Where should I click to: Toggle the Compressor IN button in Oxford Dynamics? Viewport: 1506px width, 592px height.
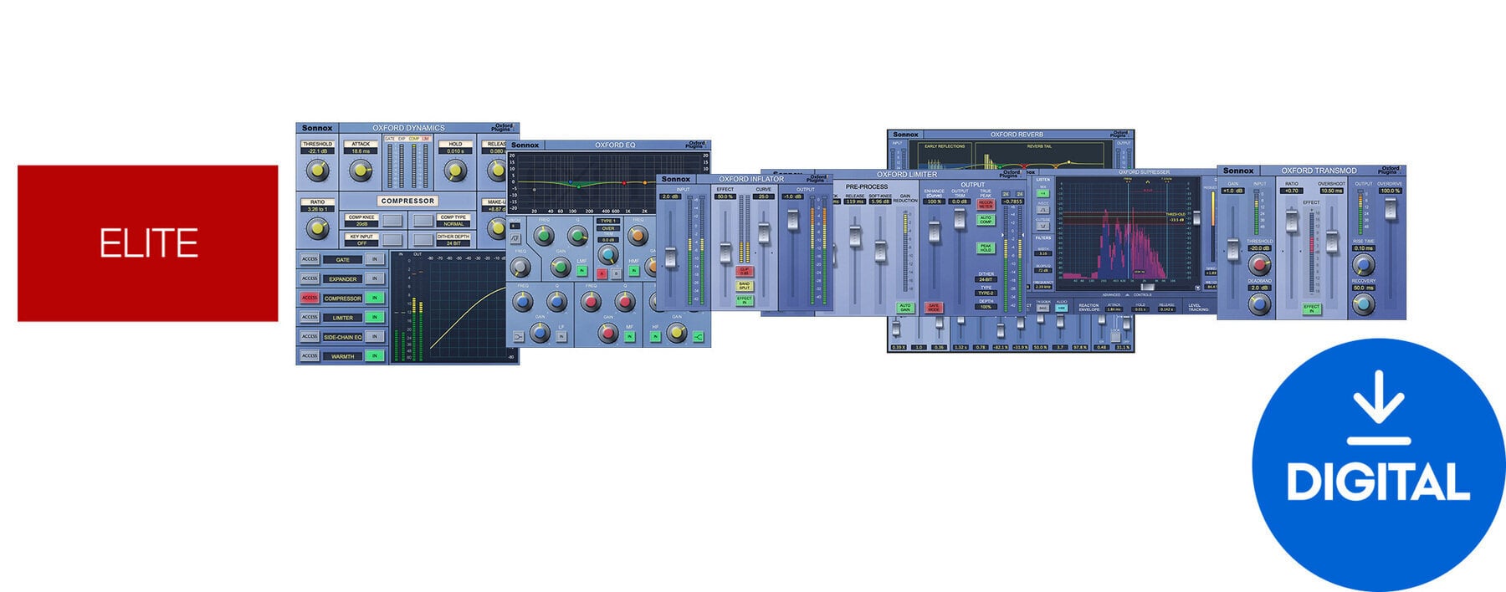click(375, 298)
